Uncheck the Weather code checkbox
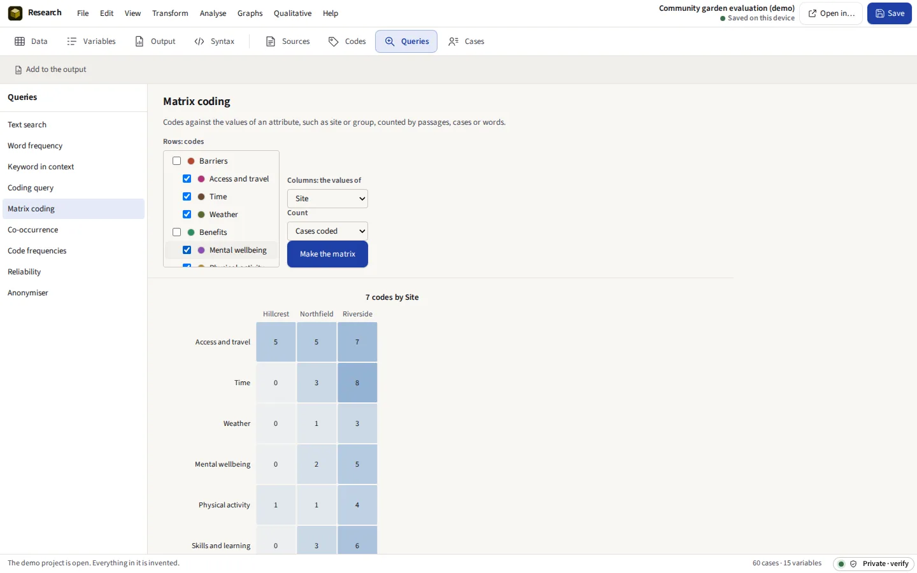 187,215
